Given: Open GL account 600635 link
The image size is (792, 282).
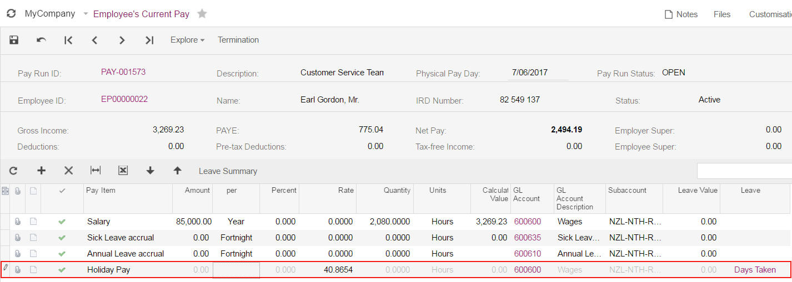Looking at the screenshot, I should 527,238.
